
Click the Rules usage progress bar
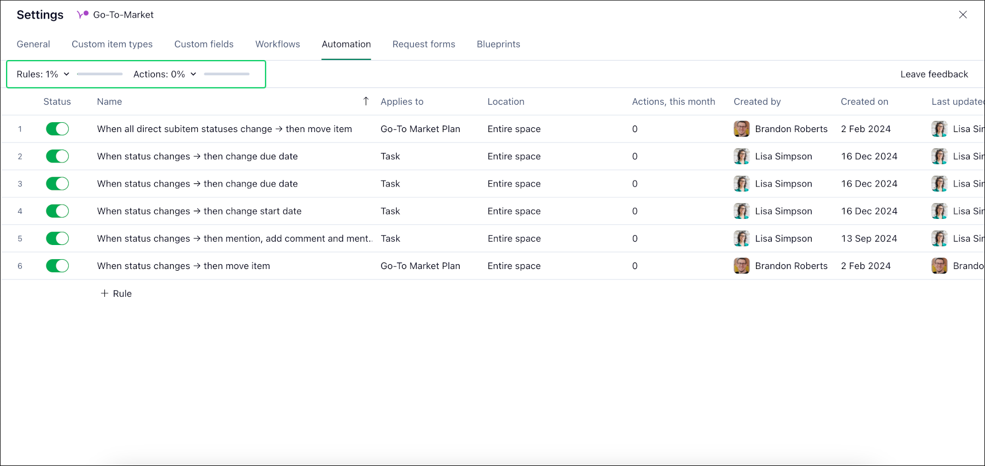[99, 74]
